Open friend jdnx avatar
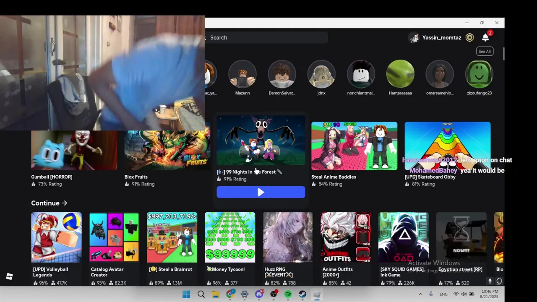The width and height of the screenshot is (537, 302). pyautogui.click(x=321, y=74)
